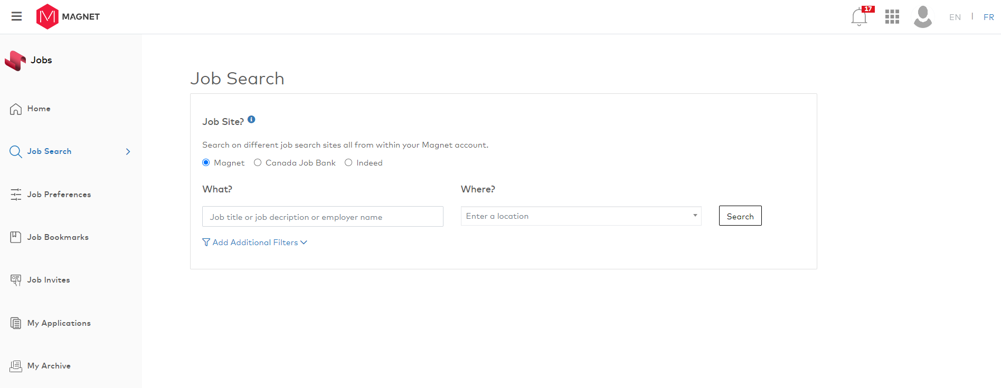Image resolution: width=1001 pixels, height=388 pixels.
Task: Expand the Job Search sidebar chevron
Action: point(128,152)
